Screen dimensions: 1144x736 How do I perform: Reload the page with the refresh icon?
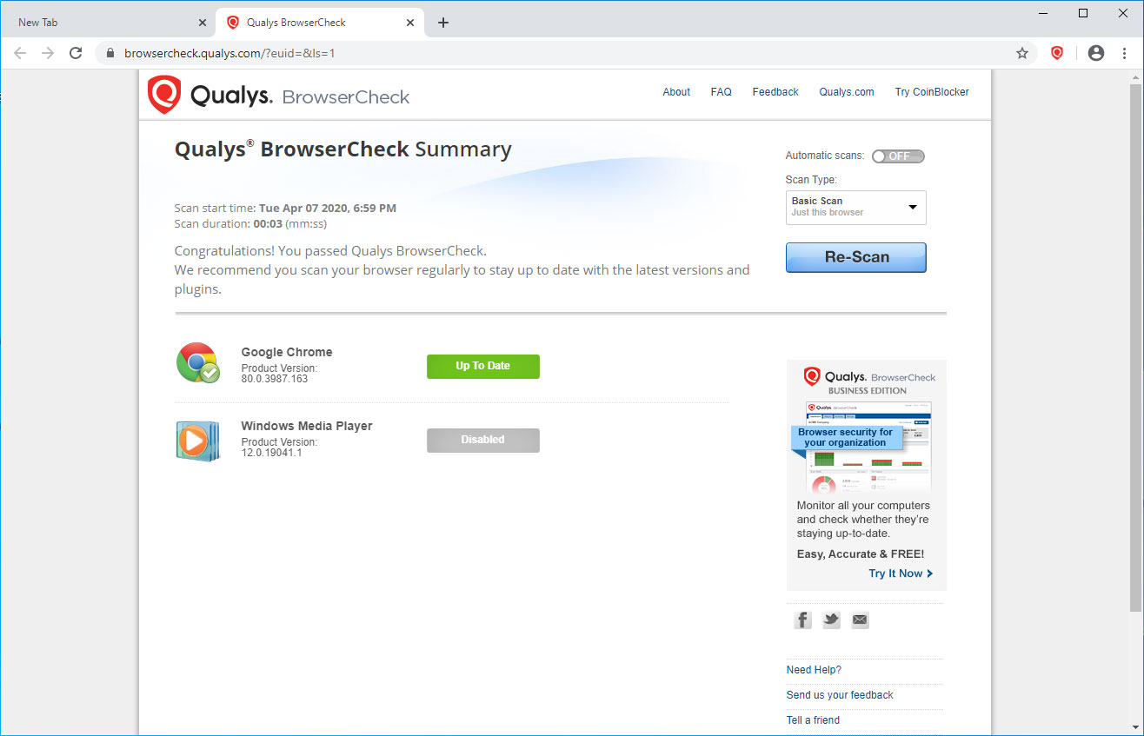pos(76,53)
